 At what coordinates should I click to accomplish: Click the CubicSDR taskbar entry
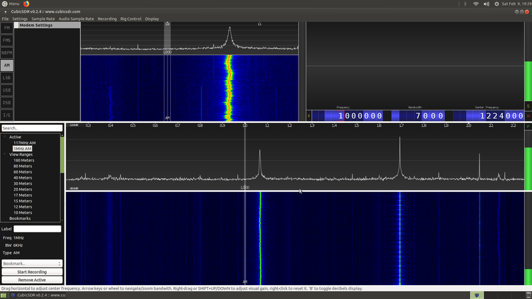(x=38, y=295)
